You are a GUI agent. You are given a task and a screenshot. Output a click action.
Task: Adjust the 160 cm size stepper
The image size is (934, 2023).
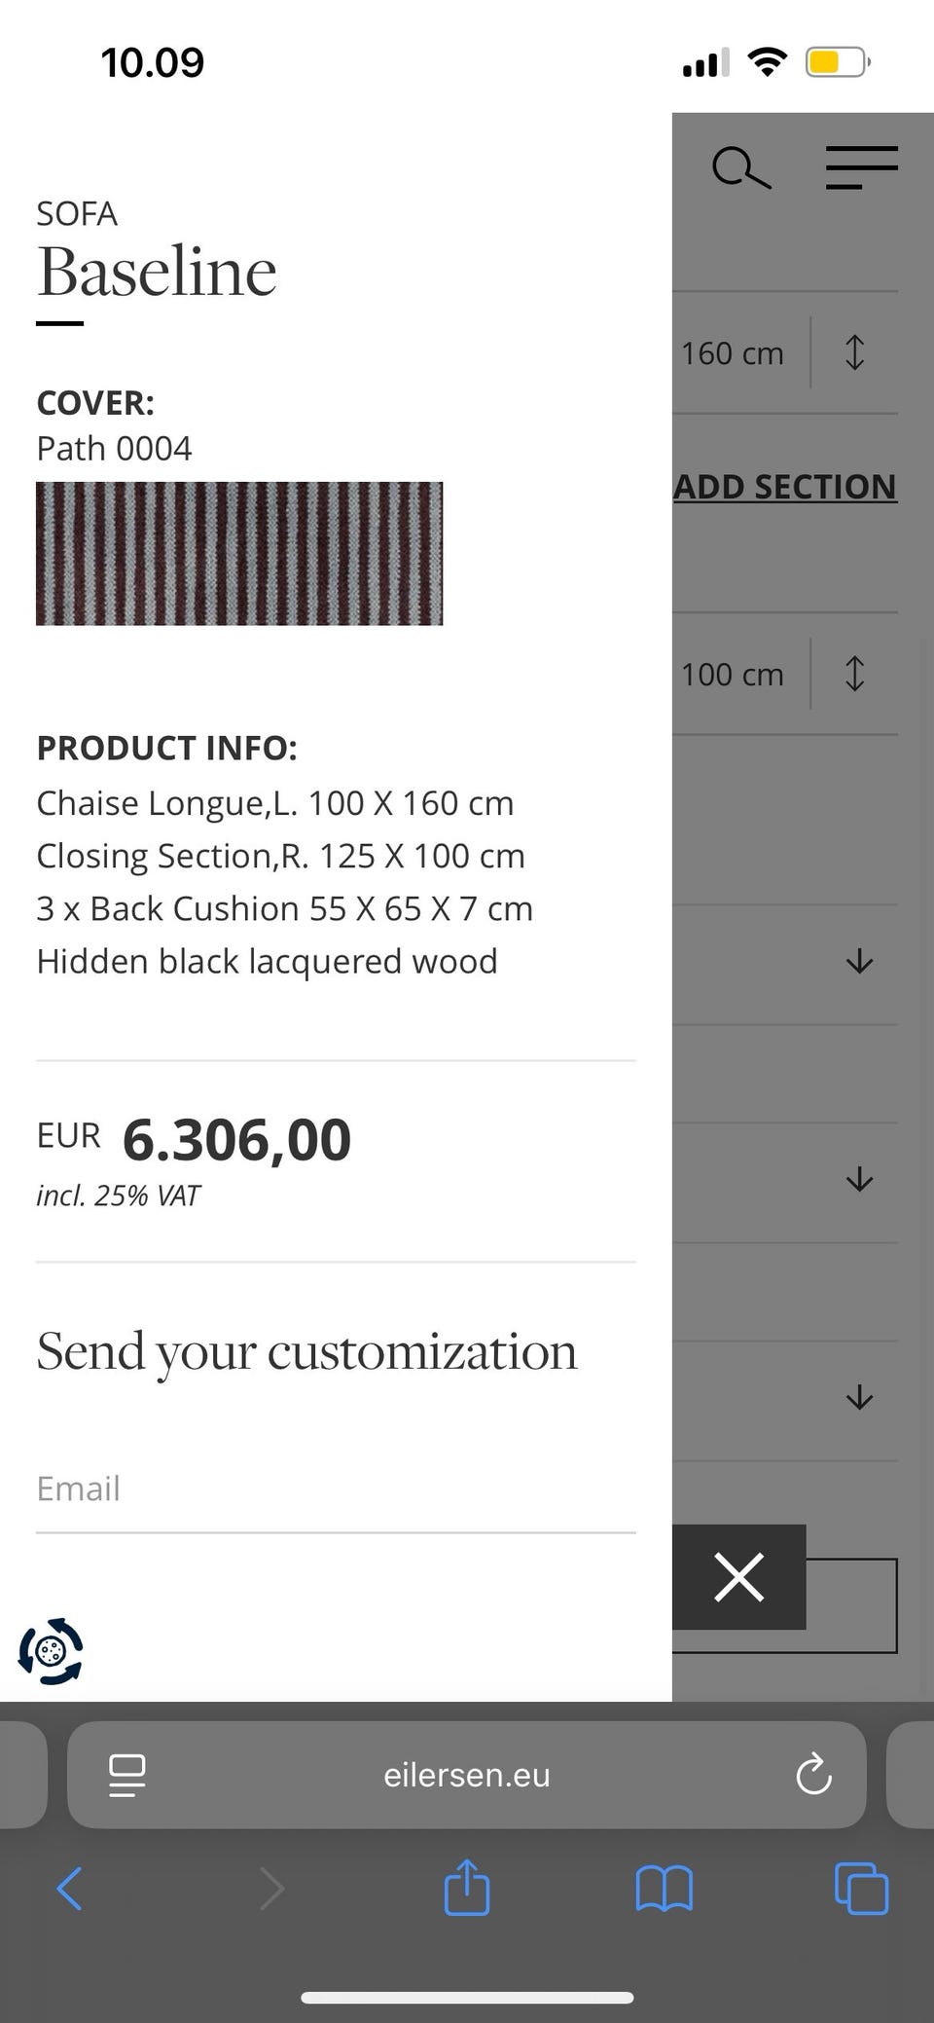(854, 352)
